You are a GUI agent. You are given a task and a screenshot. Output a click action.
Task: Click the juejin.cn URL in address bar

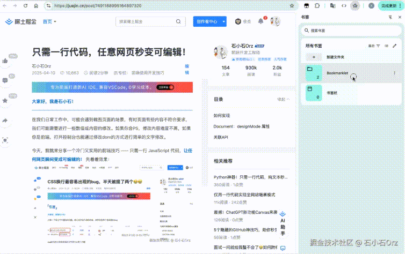[x=98, y=6]
